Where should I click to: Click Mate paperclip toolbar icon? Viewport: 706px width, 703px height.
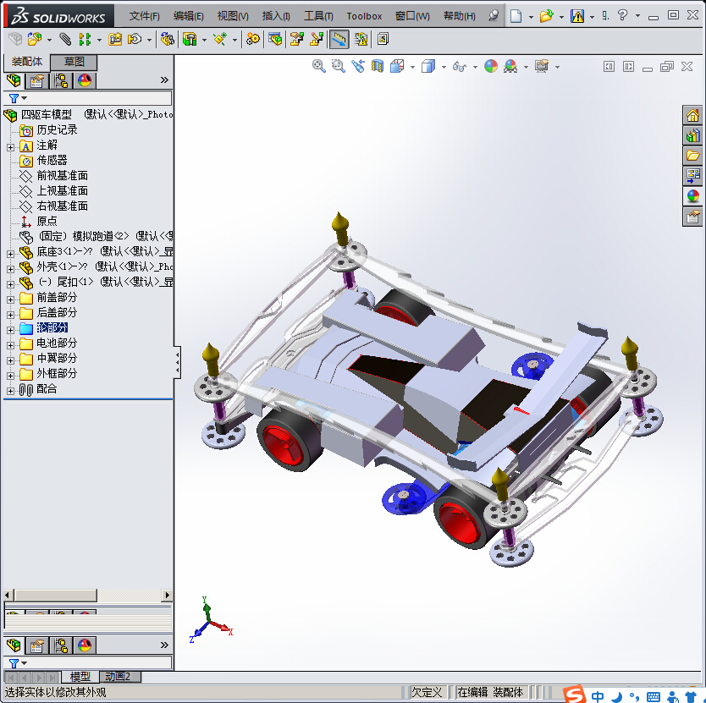click(x=65, y=40)
